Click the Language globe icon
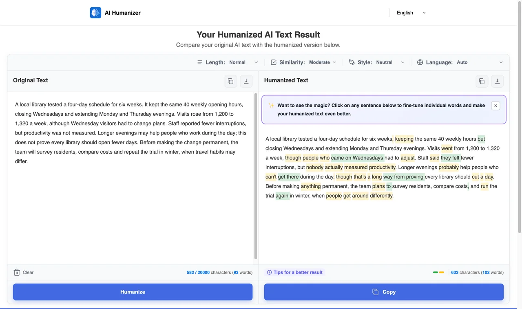Image resolution: width=522 pixels, height=309 pixels. click(x=420, y=62)
